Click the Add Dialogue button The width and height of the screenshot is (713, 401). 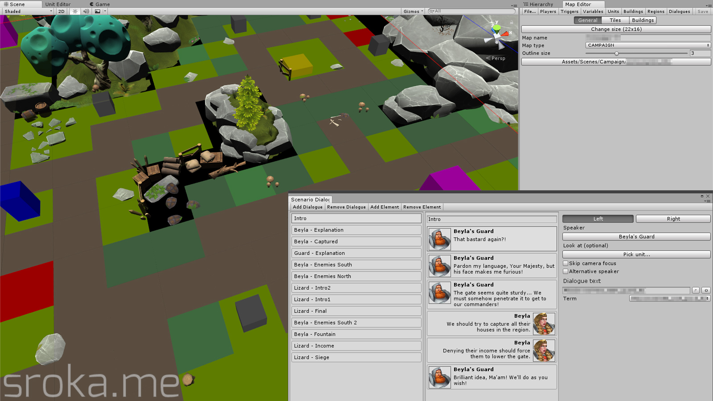coord(307,207)
